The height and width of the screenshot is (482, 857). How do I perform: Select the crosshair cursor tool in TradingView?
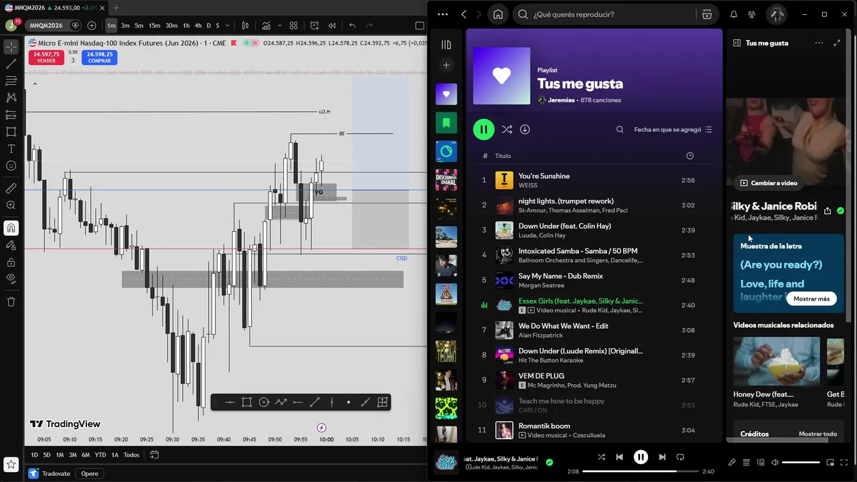tap(11, 47)
